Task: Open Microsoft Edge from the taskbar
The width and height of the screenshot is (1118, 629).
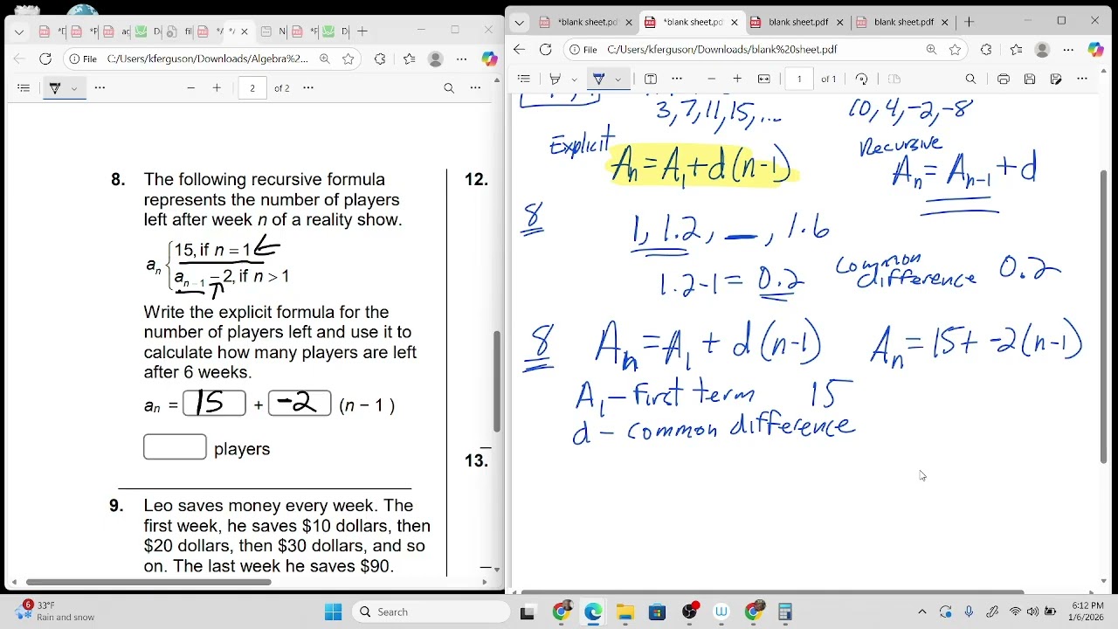Action: point(593,612)
